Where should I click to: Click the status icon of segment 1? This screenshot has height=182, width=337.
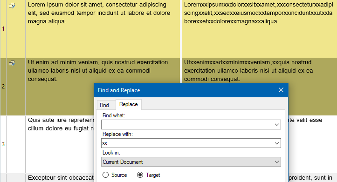pyautogui.click(x=12, y=6)
